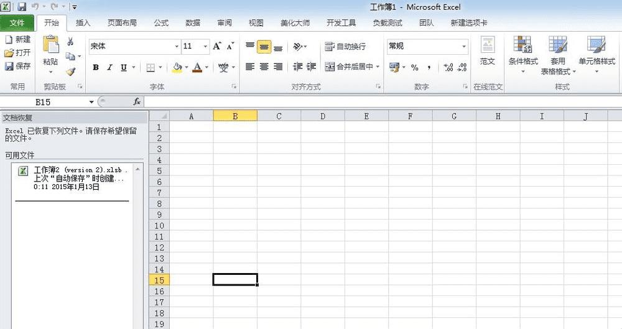Viewport: 622px width, 329px height.
Task: Click the decrease indent icon
Action: [298, 67]
